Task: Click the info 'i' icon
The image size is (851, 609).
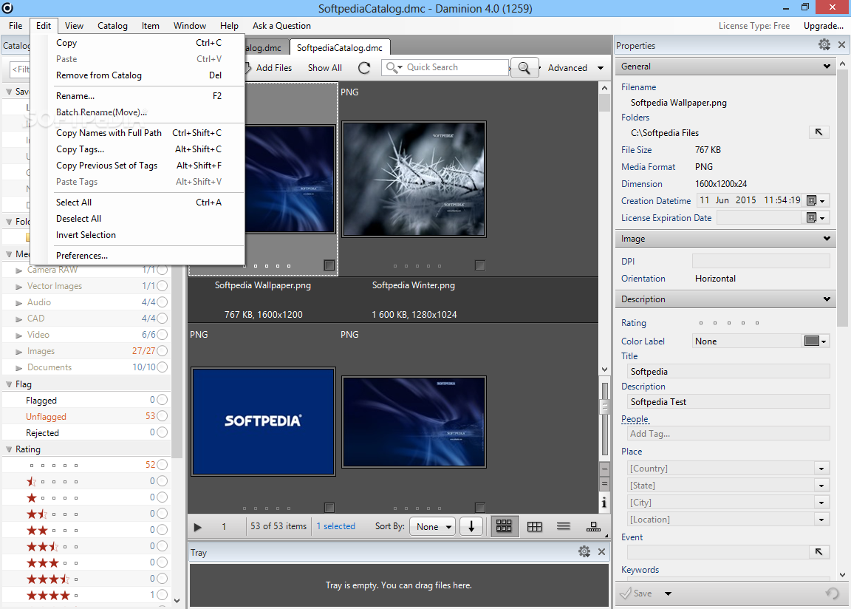Action: point(604,503)
